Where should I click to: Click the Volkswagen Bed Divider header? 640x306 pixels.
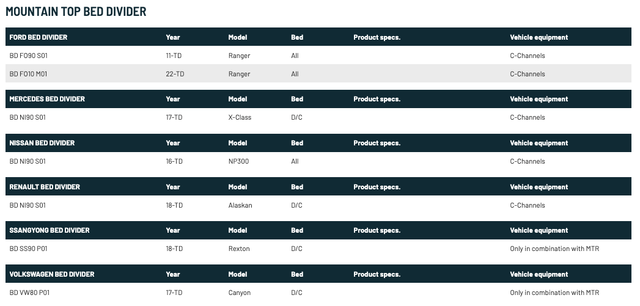[x=52, y=275]
